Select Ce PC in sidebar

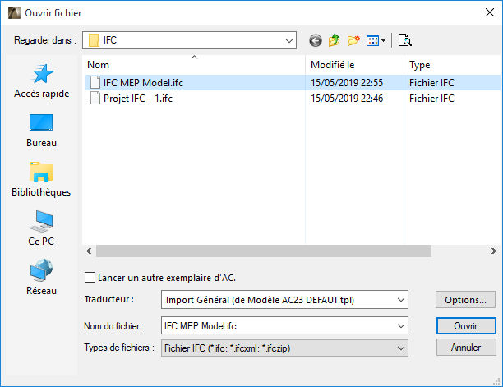tap(41, 229)
